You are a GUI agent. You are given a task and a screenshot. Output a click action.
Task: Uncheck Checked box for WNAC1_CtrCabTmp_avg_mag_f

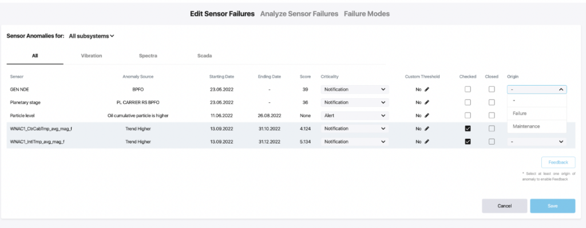click(468, 129)
